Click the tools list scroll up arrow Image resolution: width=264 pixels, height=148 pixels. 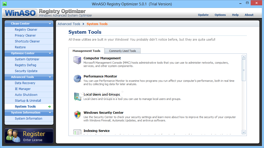(244, 57)
